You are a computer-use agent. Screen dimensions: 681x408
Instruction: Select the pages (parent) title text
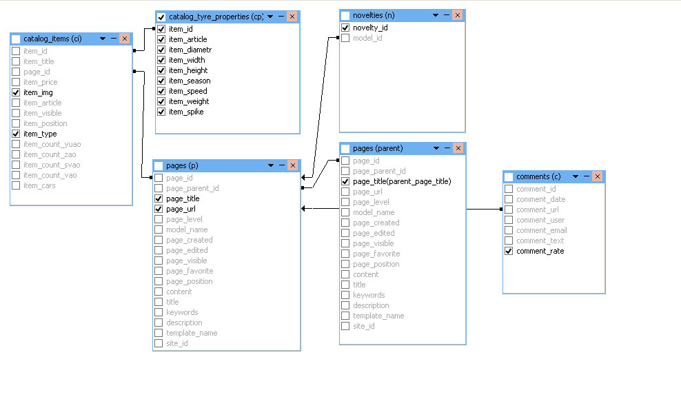pos(378,148)
